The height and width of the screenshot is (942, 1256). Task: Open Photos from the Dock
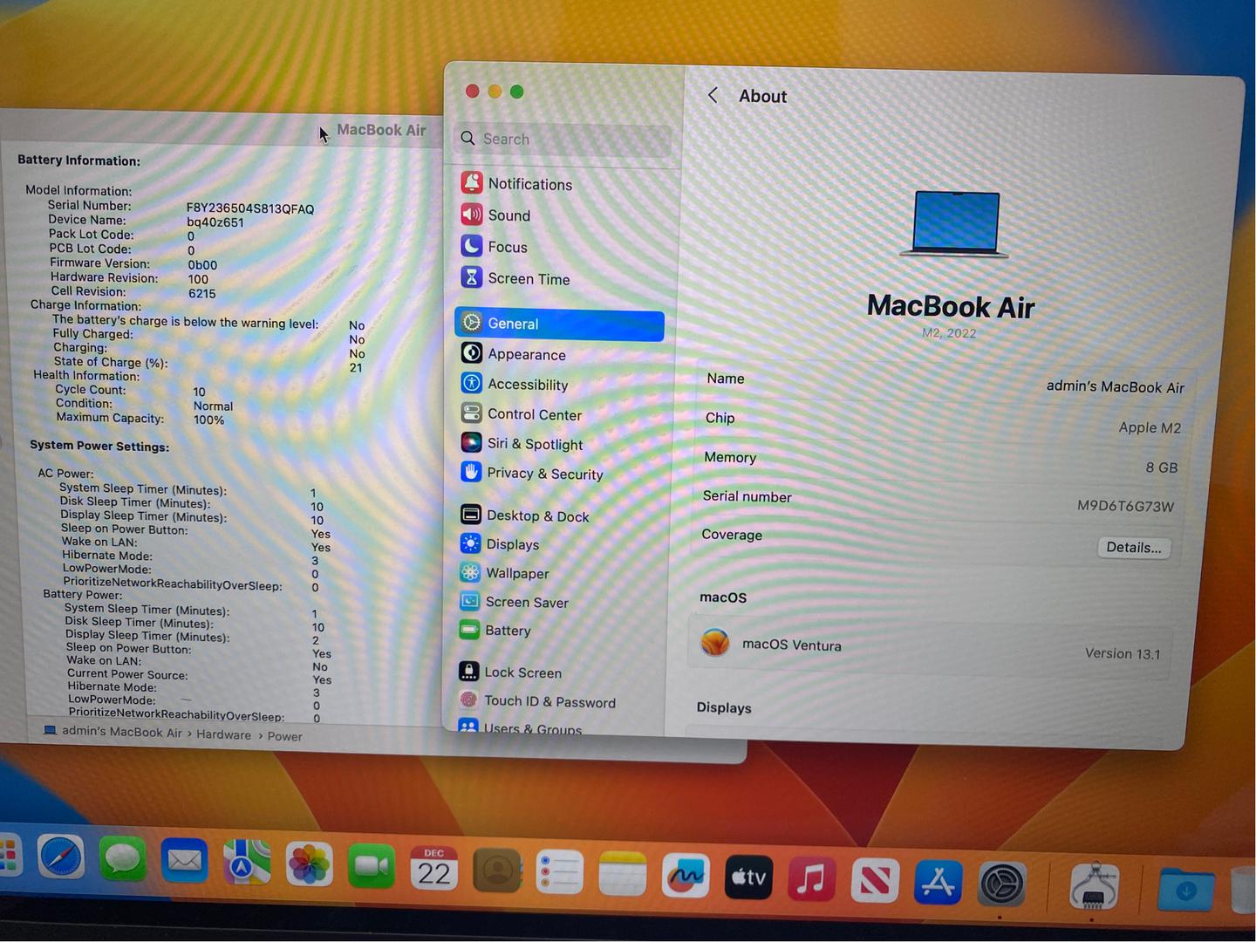(310, 864)
